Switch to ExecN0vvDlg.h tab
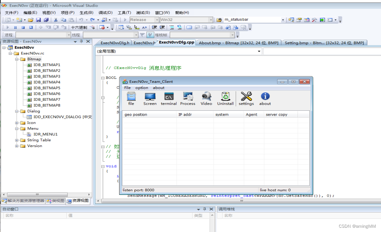Screen dimensions: 381x232 115,43
